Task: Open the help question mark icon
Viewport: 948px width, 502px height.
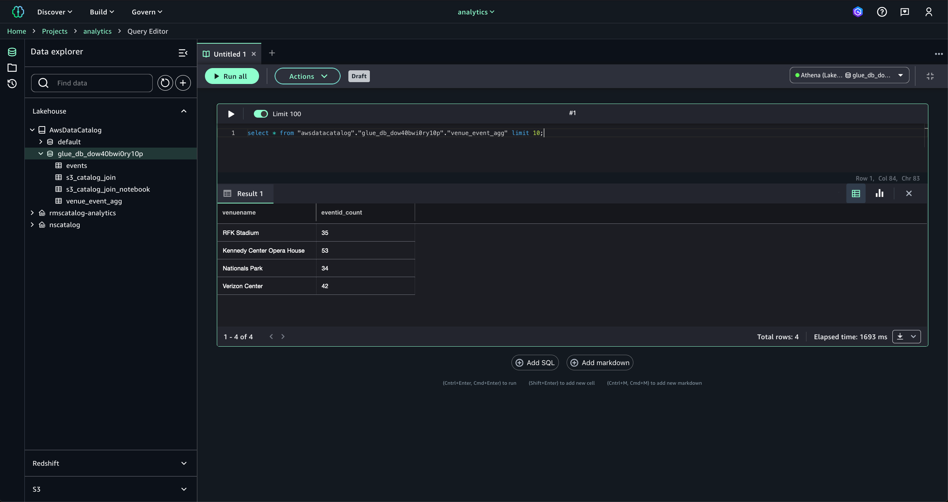Action: point(882,12)
